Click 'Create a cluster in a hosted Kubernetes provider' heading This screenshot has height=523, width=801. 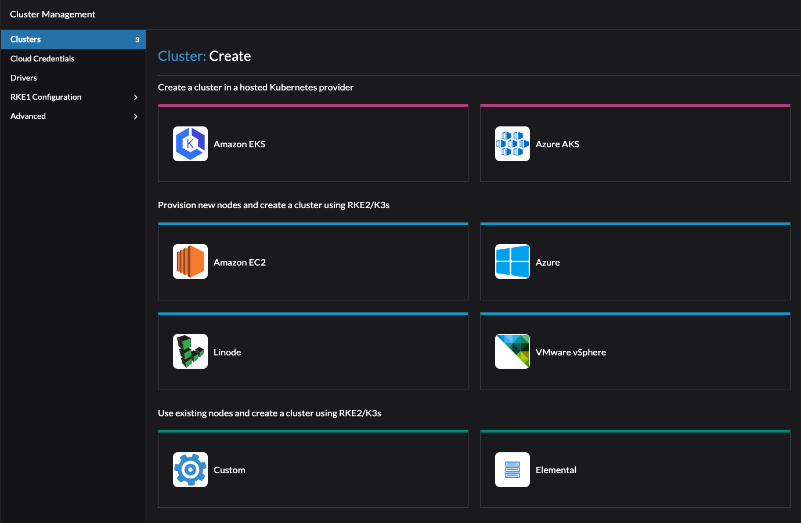pos(255,87)
